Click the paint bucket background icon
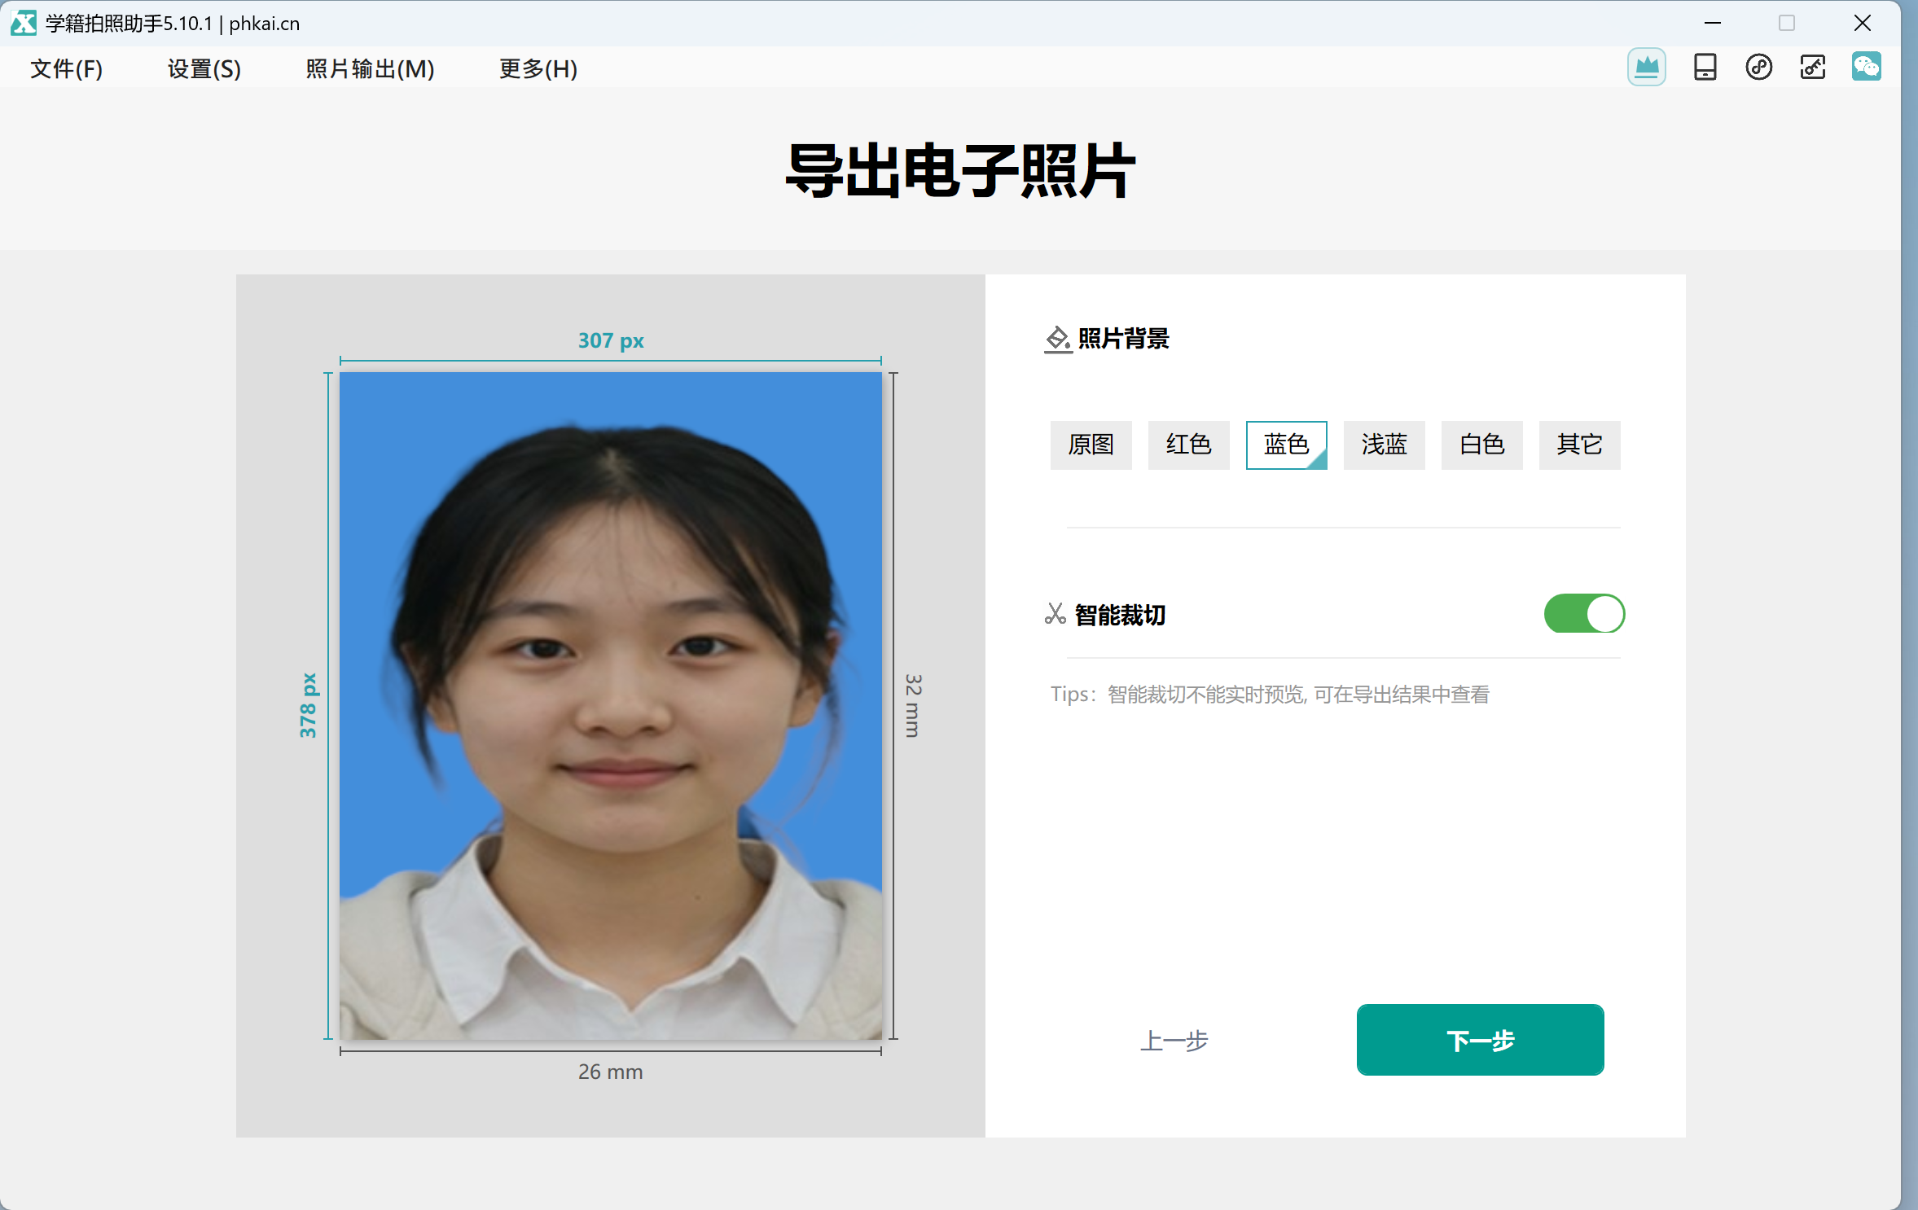This screenshot has width=1918, height=1210. 1057,339
